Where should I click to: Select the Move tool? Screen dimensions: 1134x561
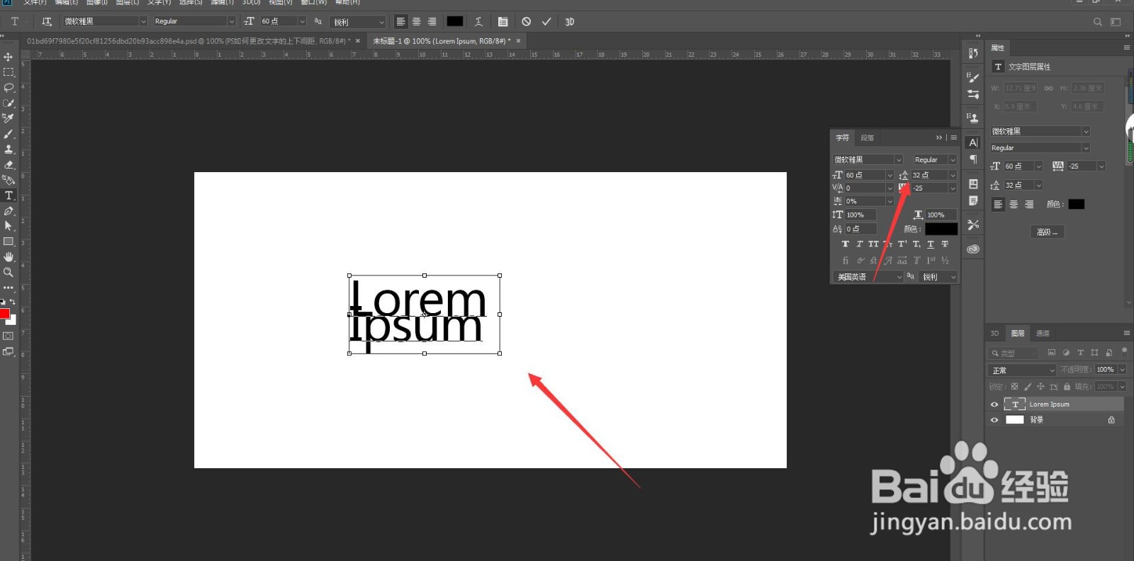click(x=9, y=57)
